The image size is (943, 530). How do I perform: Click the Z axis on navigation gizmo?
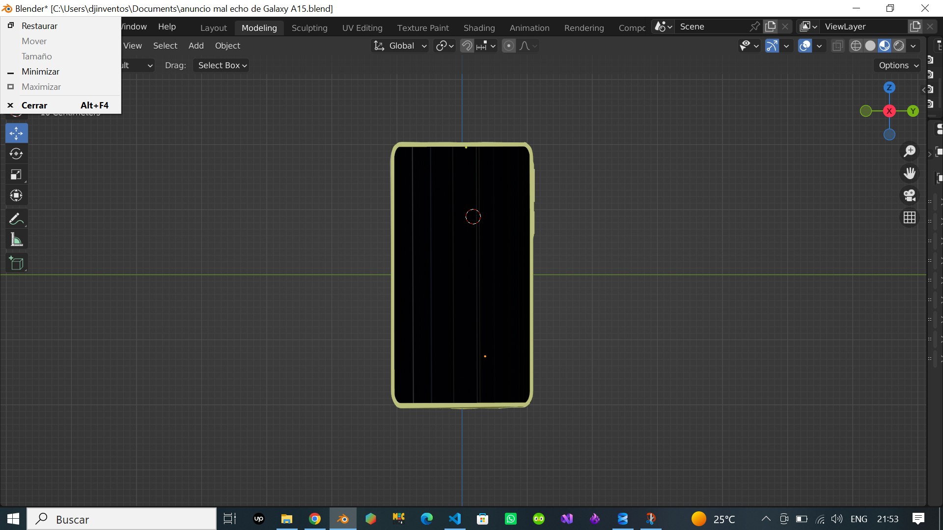[889, 87]
